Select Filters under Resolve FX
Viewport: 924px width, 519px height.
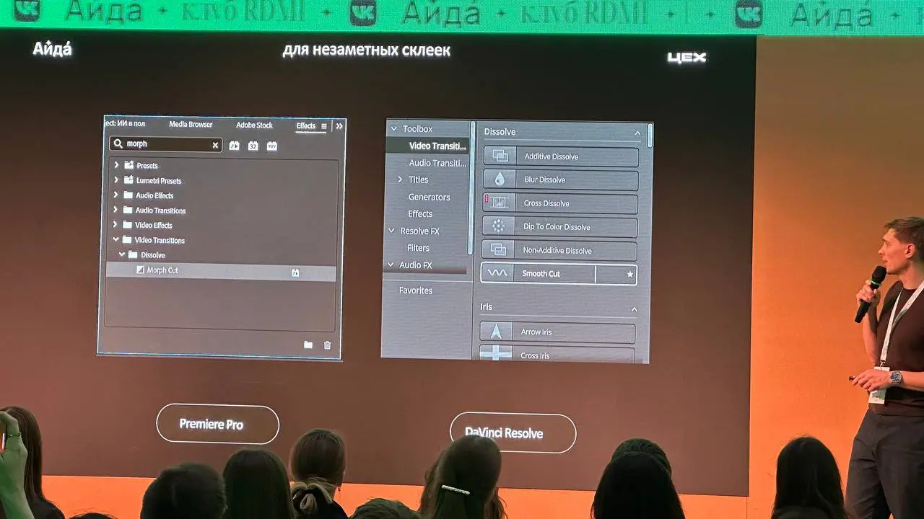tap(418, 248)
